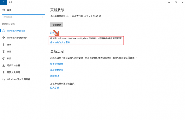This screenshot has height=121, width=186.
Task: Open the 首頁 home gear icon
Action: [4, 10]
